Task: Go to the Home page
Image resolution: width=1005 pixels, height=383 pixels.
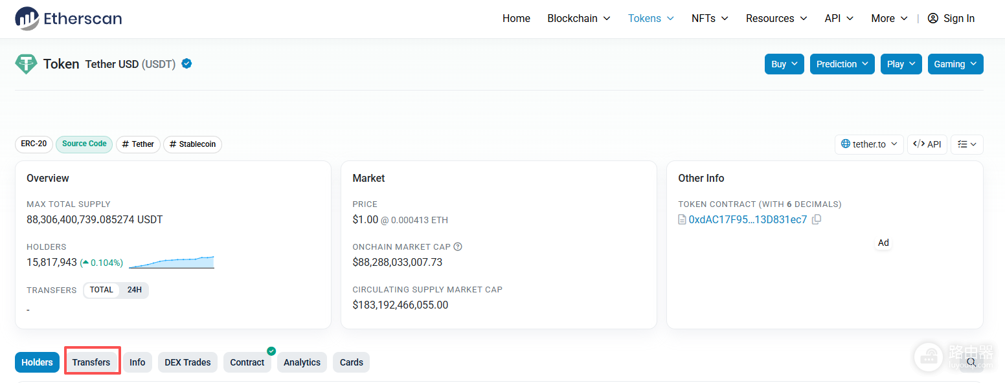Action: [516, 18]
